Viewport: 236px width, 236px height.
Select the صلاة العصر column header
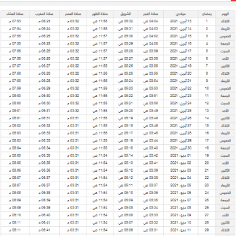[x=73, y=14]
